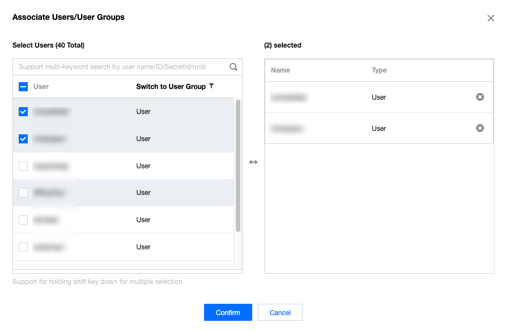Open the Switch to User Group filter

coord(211,86)
